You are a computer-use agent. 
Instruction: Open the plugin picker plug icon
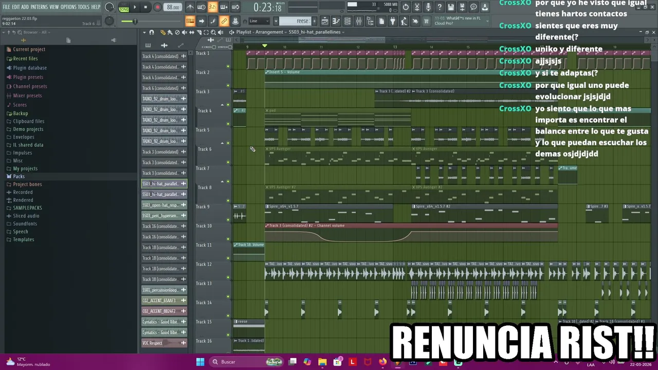(x=393, y=21)
